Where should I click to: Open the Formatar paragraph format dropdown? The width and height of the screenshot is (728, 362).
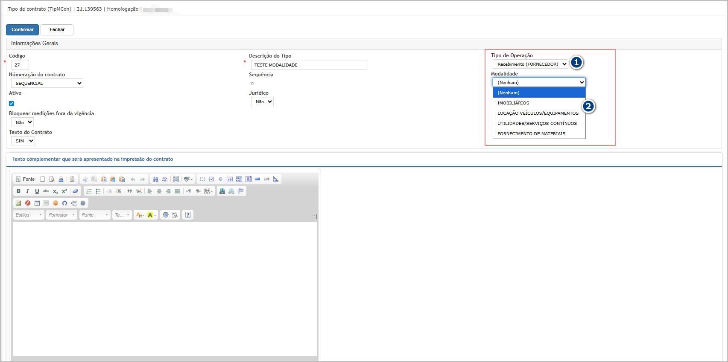(62, 215)
